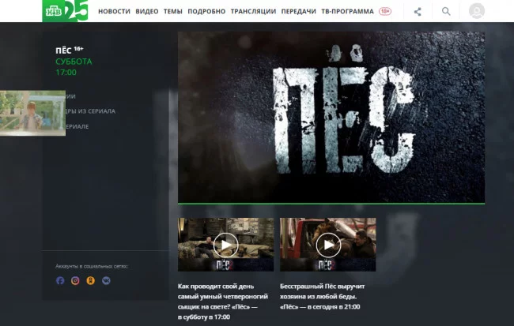Click the floating mini video preview

pyautogui.click(x=32, y=113)
